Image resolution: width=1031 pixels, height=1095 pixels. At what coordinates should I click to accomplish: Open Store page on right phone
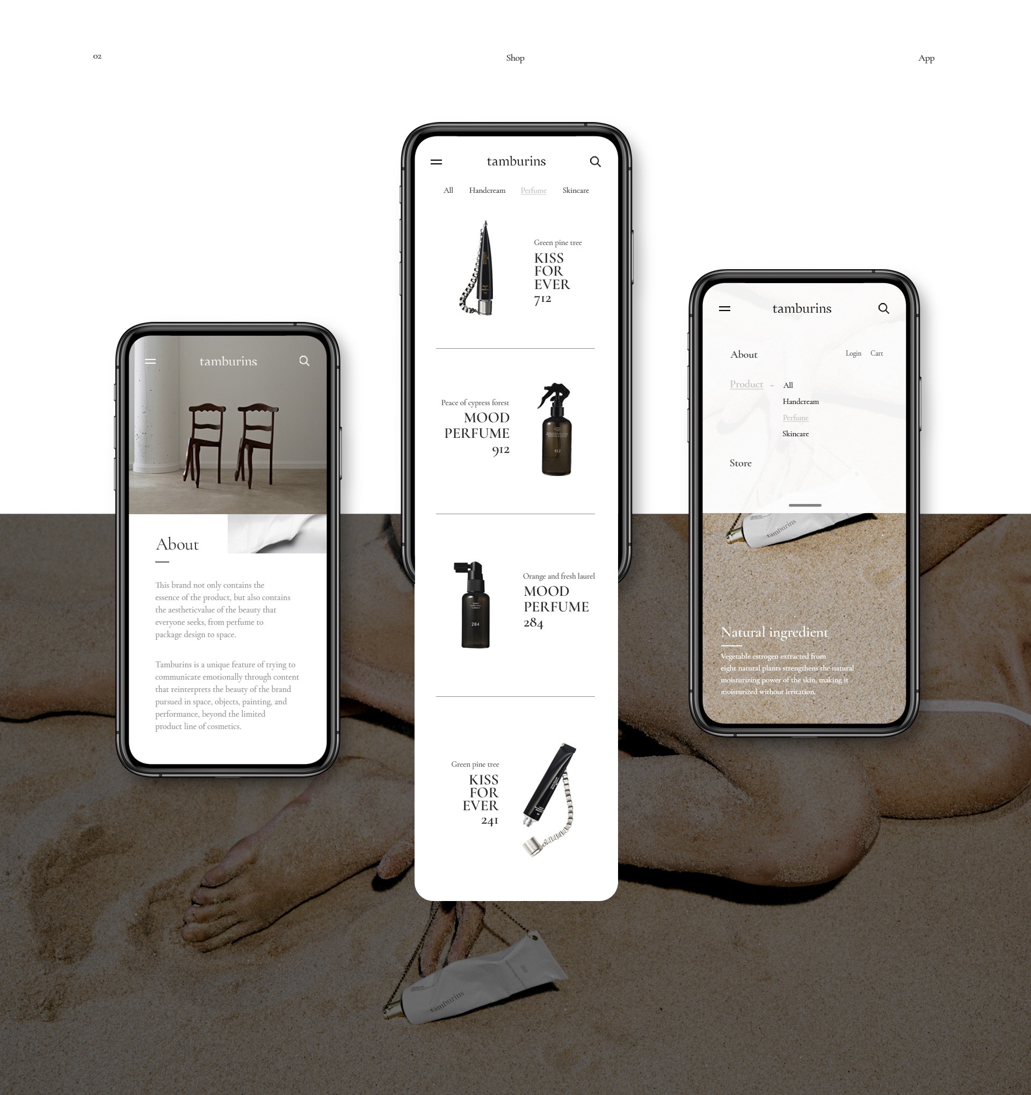tap(740, 463)
